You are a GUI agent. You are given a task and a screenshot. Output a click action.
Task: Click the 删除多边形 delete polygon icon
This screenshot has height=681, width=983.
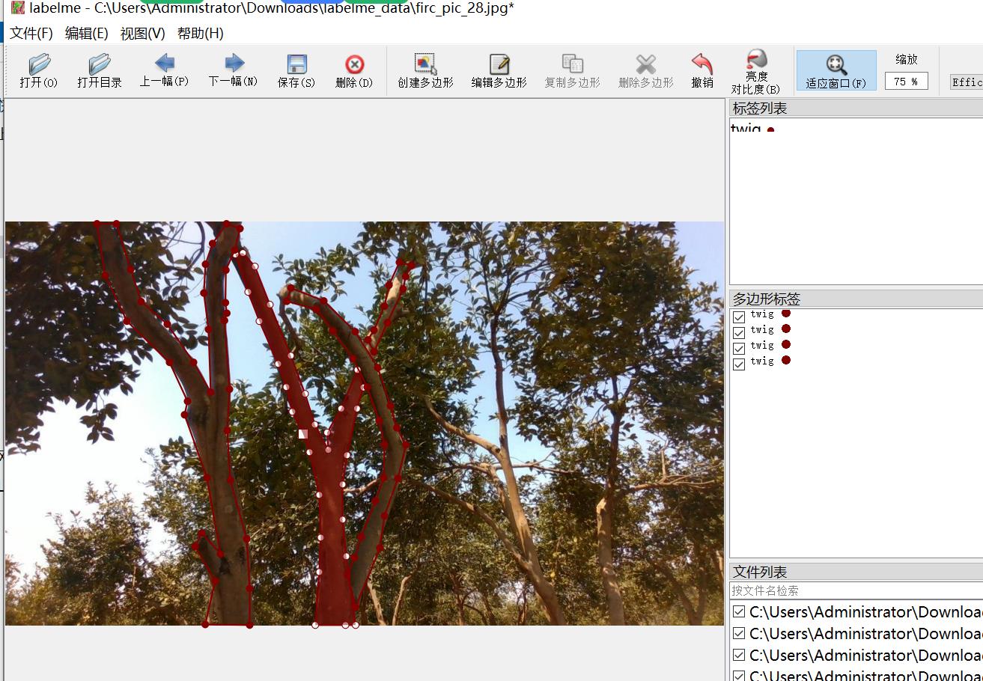[x=645, y=64]
